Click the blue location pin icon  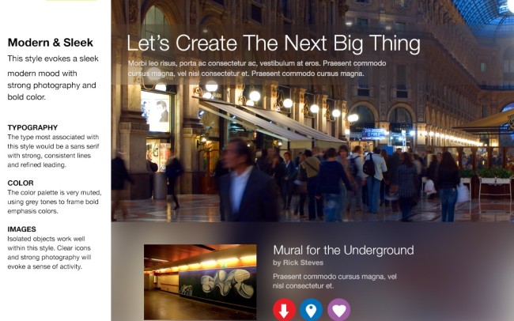point(312,310)
